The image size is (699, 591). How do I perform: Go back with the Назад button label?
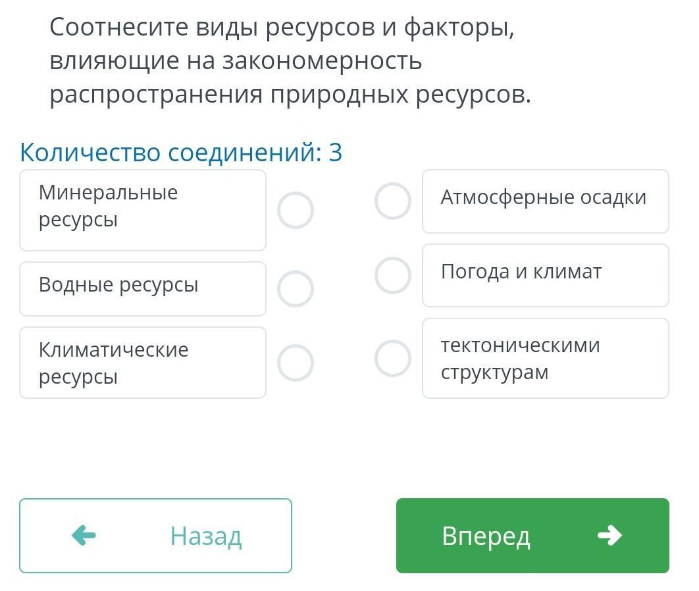[x=206, y=536]
